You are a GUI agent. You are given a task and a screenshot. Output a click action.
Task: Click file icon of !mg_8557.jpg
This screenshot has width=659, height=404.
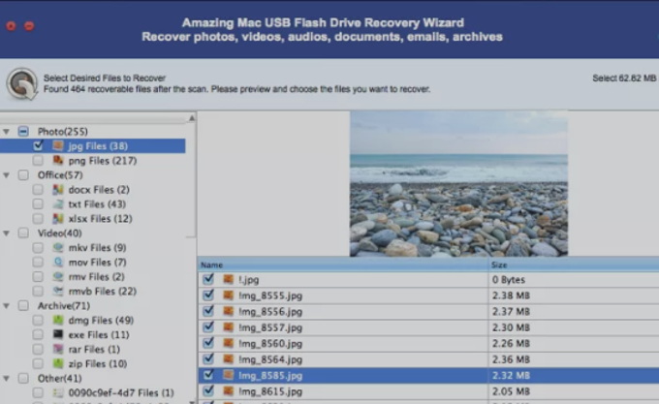click(x=228, y=327)
